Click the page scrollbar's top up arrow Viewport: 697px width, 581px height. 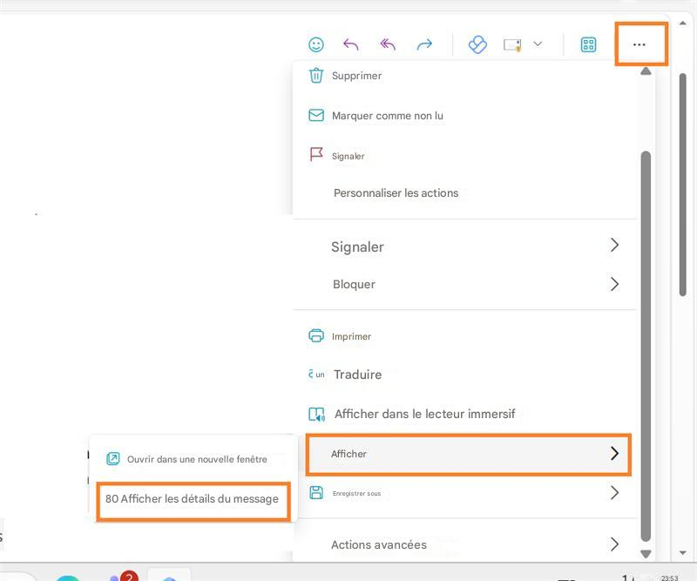click(683, 24)
